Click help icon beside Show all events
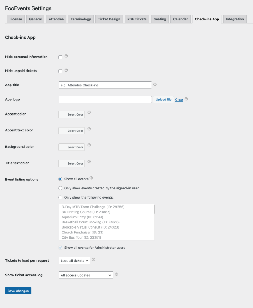253x308 pixels. click(x=91, y=178)
